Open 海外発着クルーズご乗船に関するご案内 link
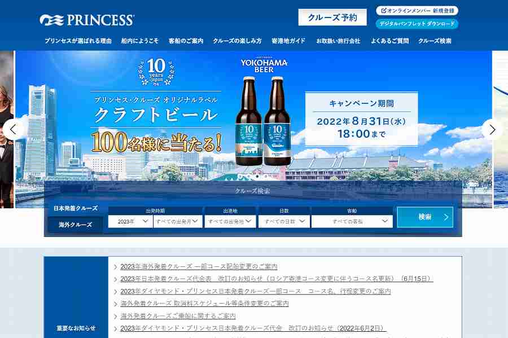508x338 pixels. [178, 315]
